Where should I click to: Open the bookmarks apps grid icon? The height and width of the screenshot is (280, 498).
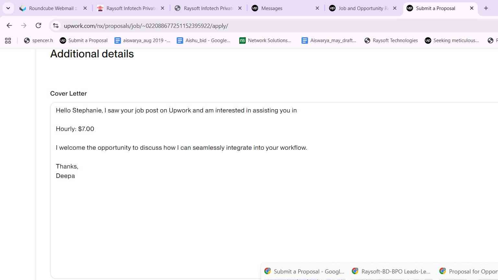click(x=8, y=41)
